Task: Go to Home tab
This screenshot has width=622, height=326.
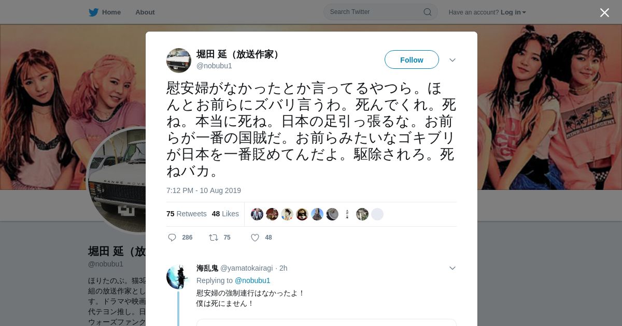Action: 105,12
